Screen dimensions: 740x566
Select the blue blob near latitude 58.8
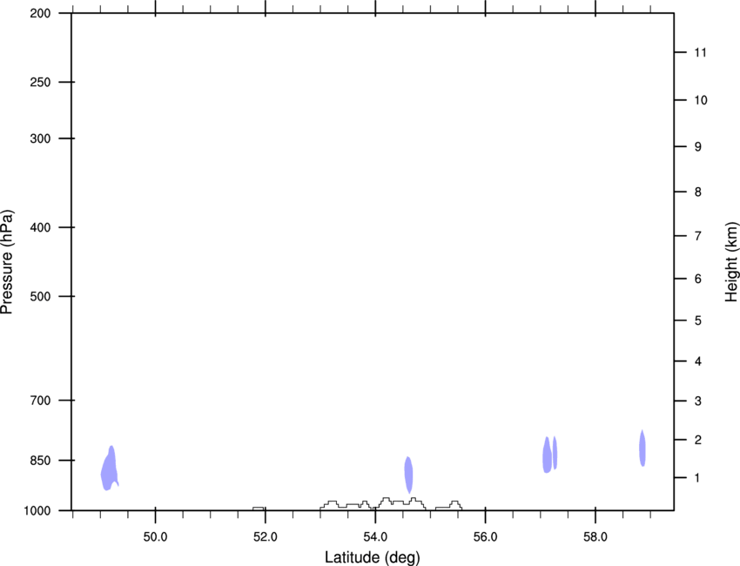[642, 448]
